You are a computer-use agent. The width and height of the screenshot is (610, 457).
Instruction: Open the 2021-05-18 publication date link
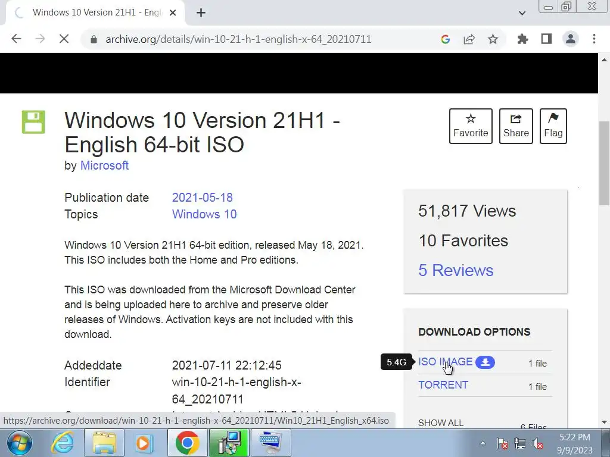pos(203,198)
